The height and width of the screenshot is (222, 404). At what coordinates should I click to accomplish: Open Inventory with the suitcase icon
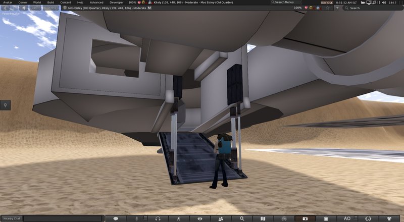(x=326, y=218)
